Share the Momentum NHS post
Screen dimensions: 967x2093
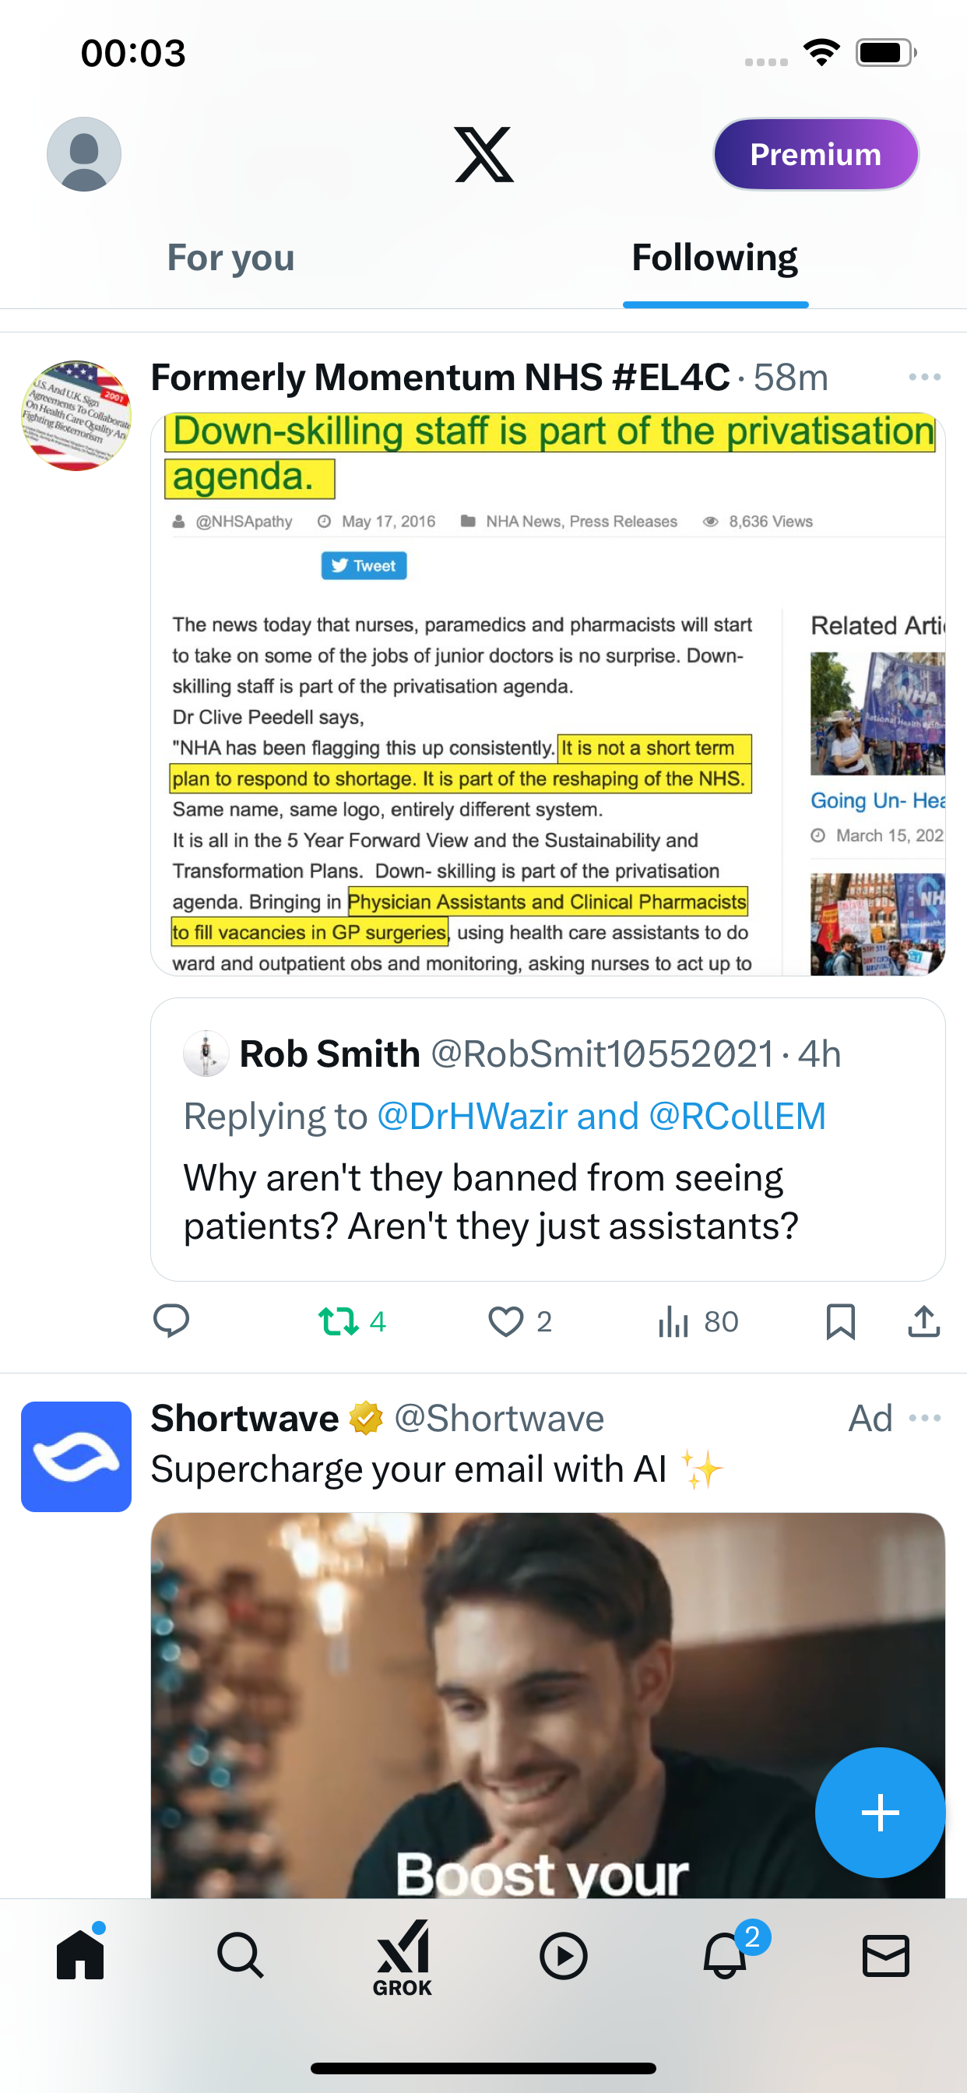(924, 1321)
